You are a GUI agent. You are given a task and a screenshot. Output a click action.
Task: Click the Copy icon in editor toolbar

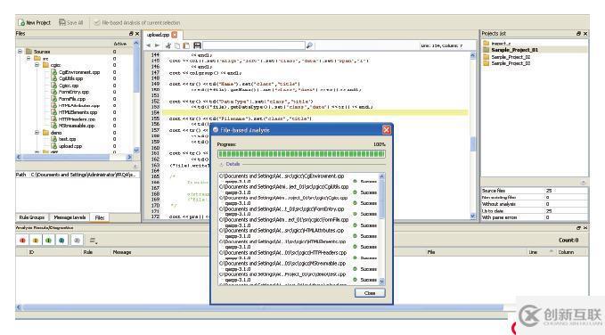pos(177,45)
